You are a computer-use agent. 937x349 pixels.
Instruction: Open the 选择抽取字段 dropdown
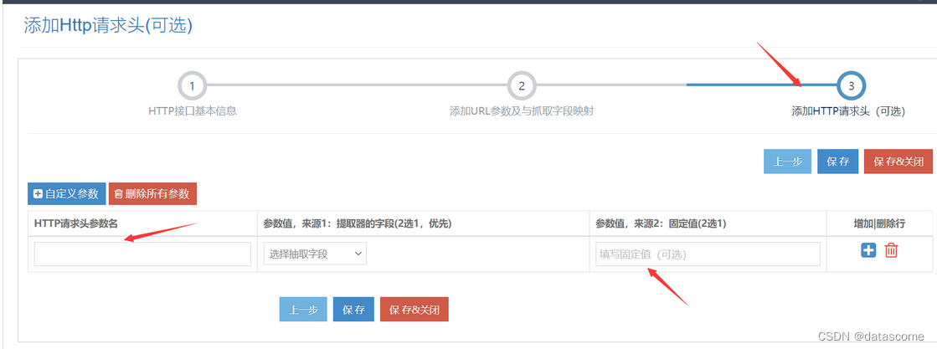pos(315,254)
